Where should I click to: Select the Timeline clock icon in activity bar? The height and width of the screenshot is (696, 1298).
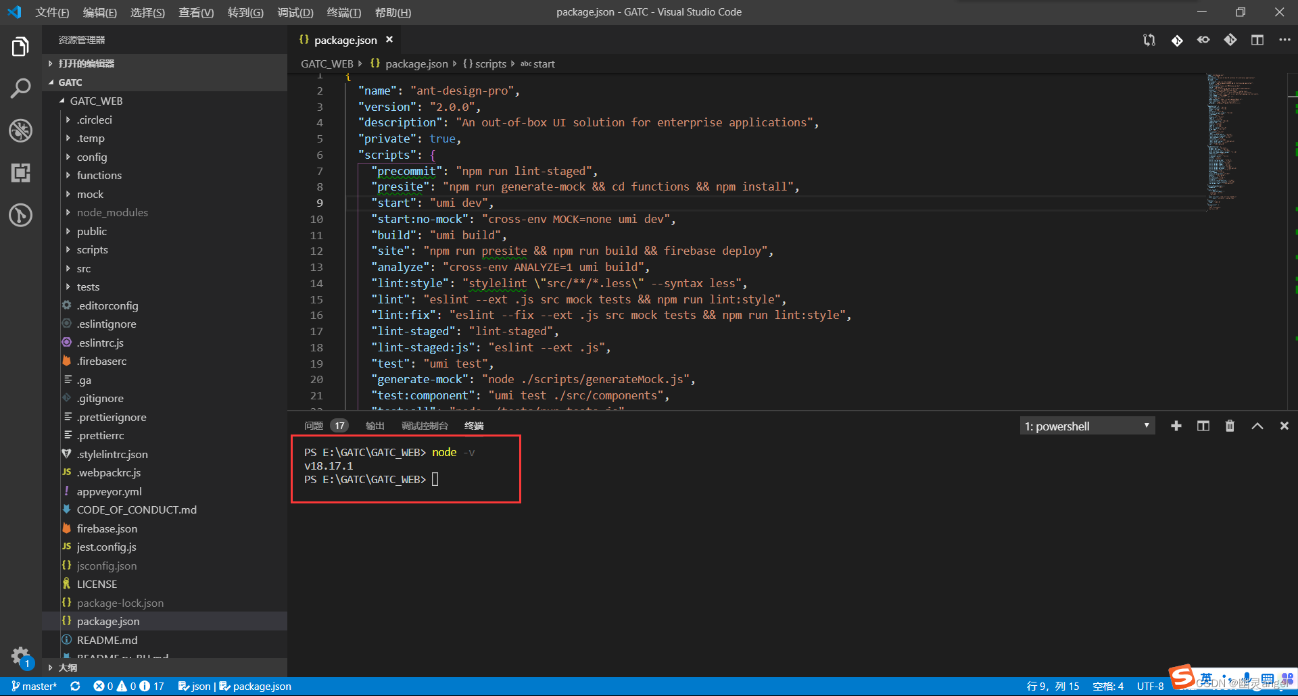[20, 215]
